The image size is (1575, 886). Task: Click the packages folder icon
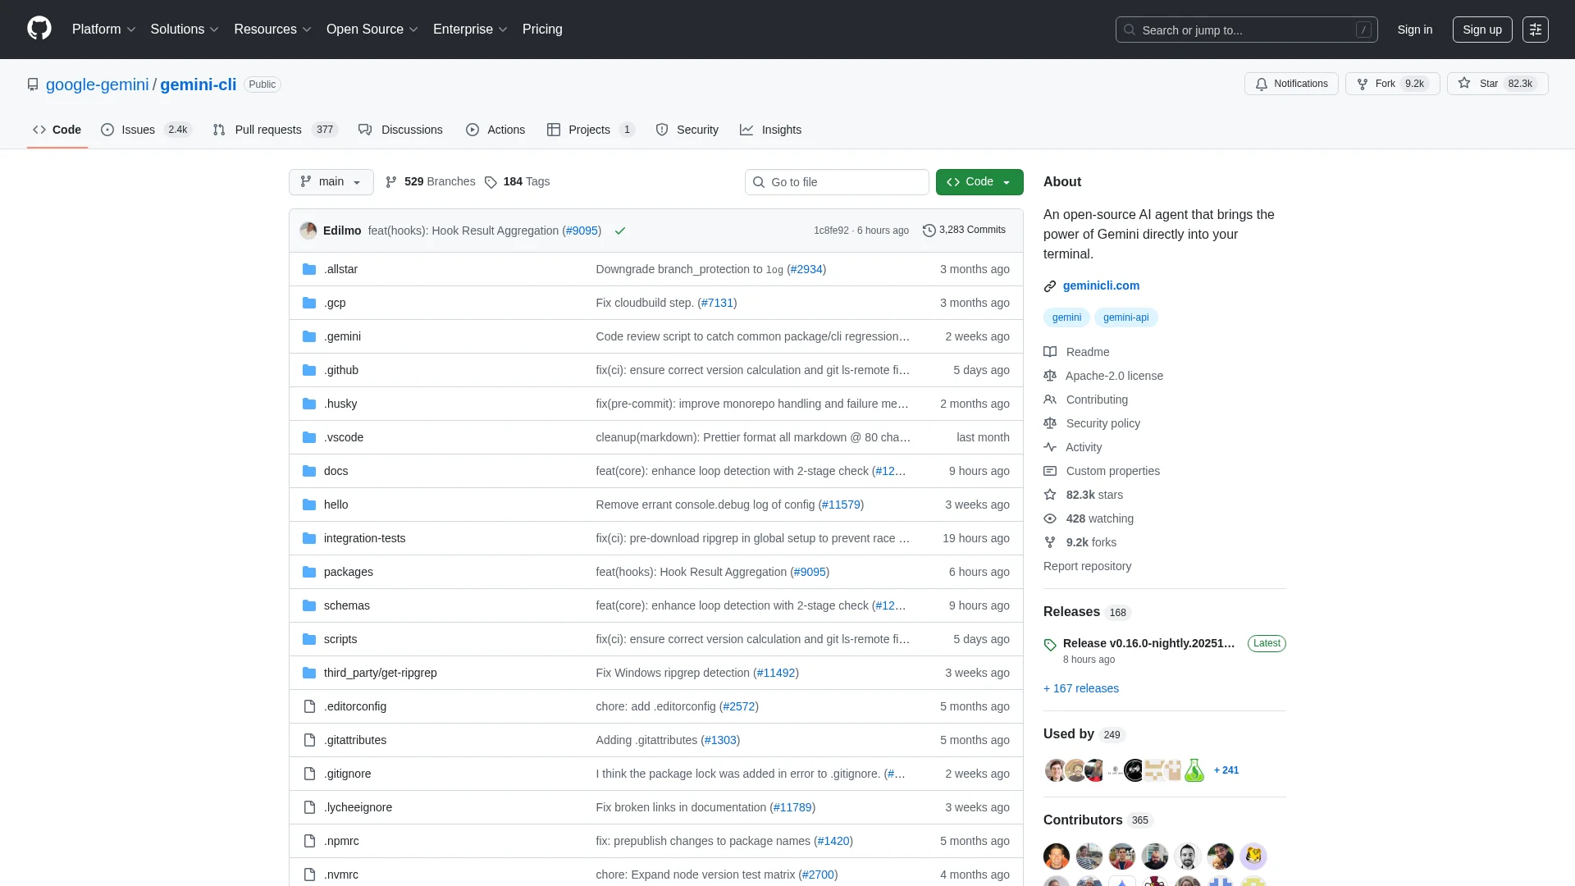click(309, 572)
